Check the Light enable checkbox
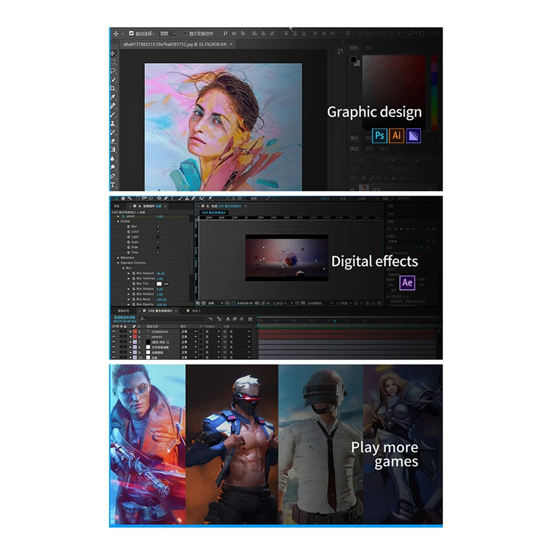Viewport: 552px width, 552px height. pyautogui.click(x=158, y=237)
